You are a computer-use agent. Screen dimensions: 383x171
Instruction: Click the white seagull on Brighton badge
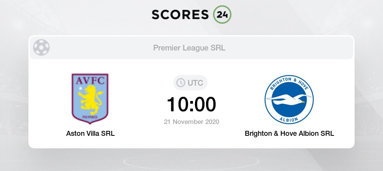289,99
